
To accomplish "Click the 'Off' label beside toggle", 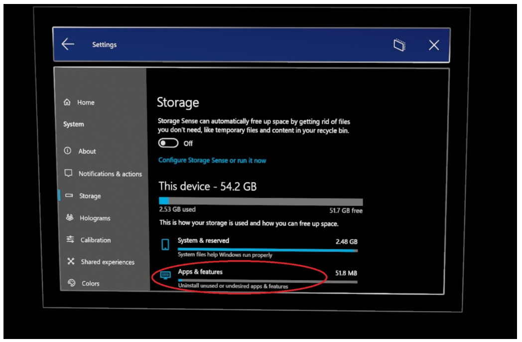I will pyautogui.click(x=188, y=144).
